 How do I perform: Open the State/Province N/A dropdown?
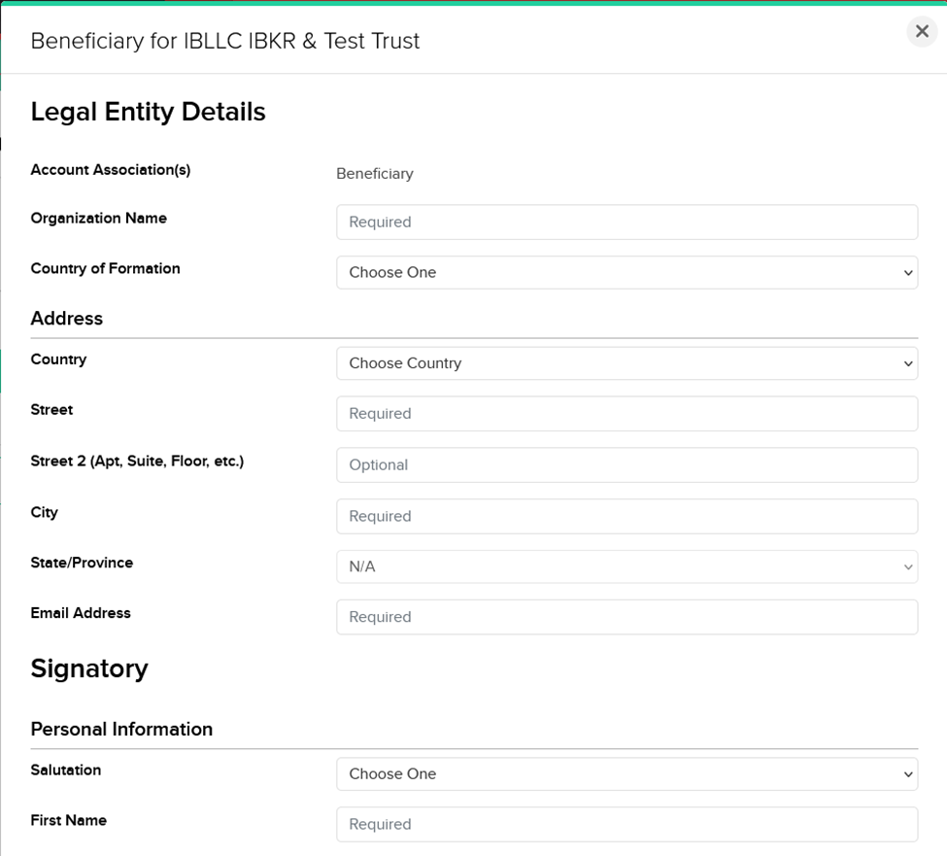click(x=626, y=566)
